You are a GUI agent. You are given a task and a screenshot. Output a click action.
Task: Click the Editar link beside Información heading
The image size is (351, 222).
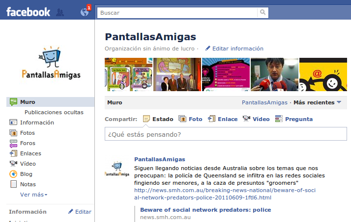click(x=83, y=212)
